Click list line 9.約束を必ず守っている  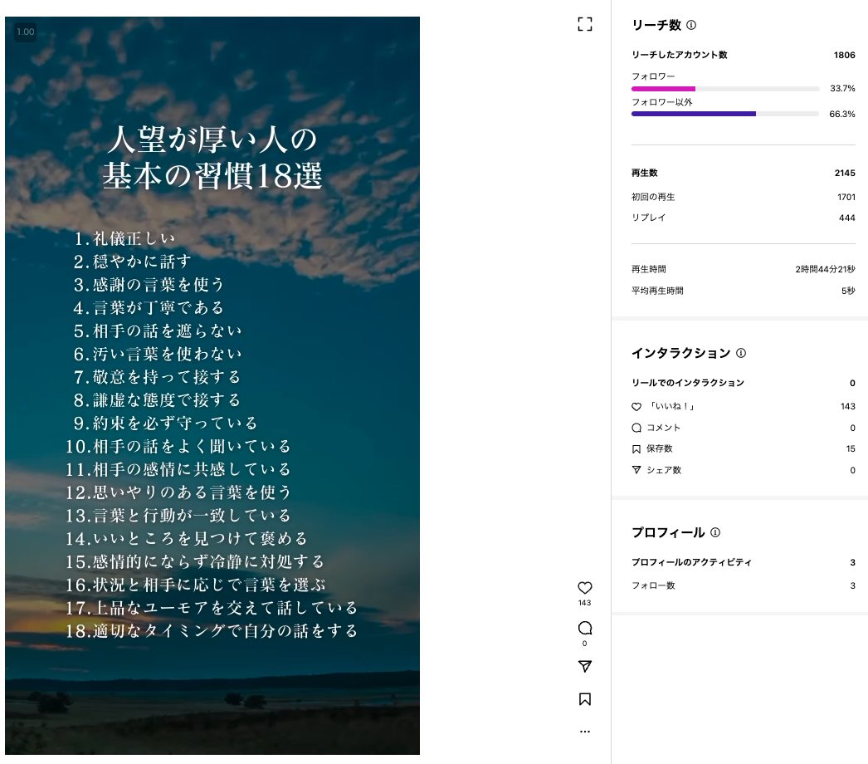point(165,424)
